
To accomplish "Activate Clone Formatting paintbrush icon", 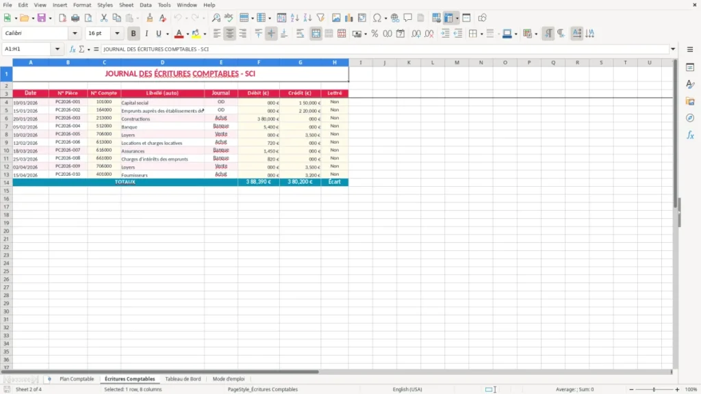I will (x=150, y=18).
